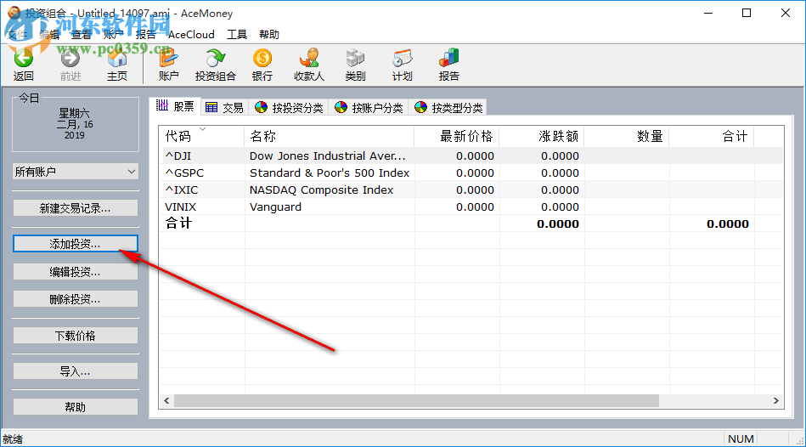The height and width of the screenshot is (447, 806).
Task: Click 编辑投资... button
Action: 76,272
